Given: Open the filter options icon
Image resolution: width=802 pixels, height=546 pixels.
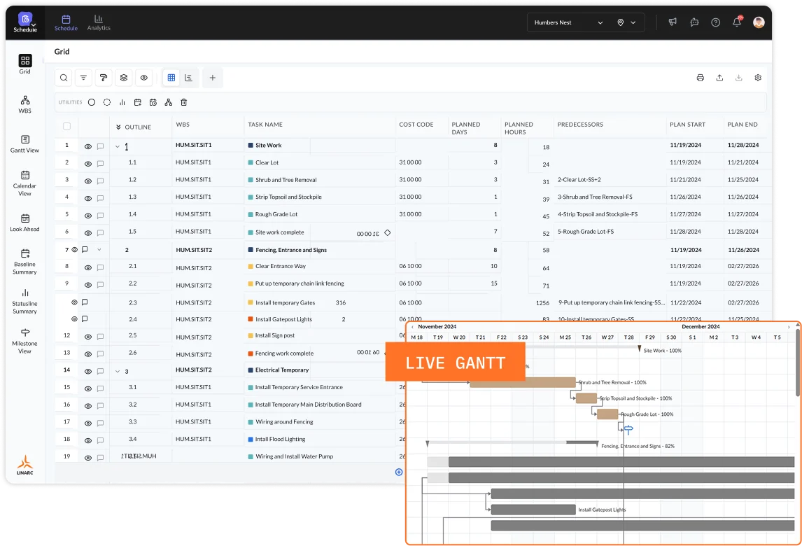Looking at the screenshot, I should (x=83, y=78).
